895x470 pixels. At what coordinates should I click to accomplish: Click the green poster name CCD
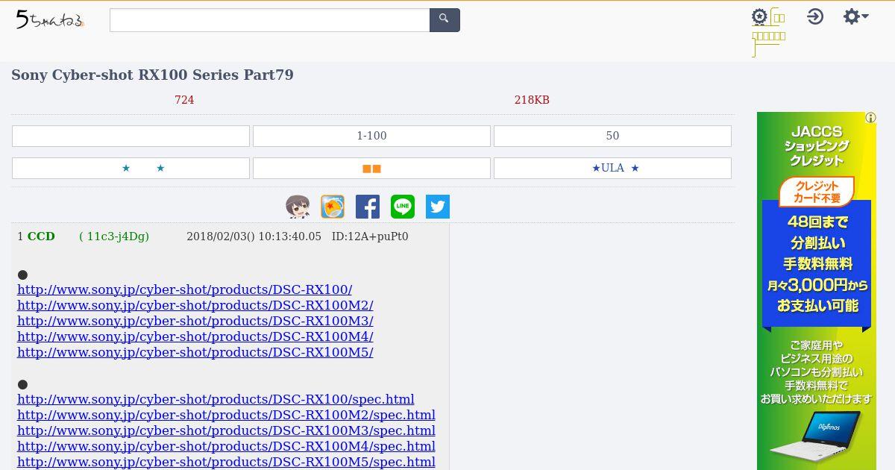coord(41,236)
